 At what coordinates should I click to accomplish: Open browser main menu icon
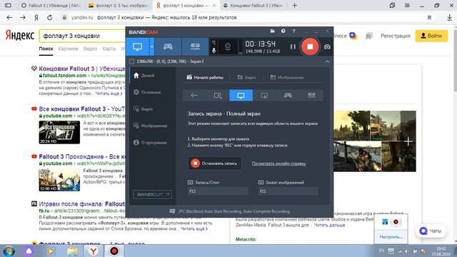(407, 5)
